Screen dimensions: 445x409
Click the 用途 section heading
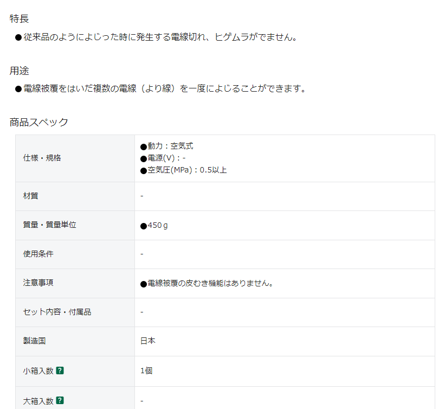tap(19, 71)
